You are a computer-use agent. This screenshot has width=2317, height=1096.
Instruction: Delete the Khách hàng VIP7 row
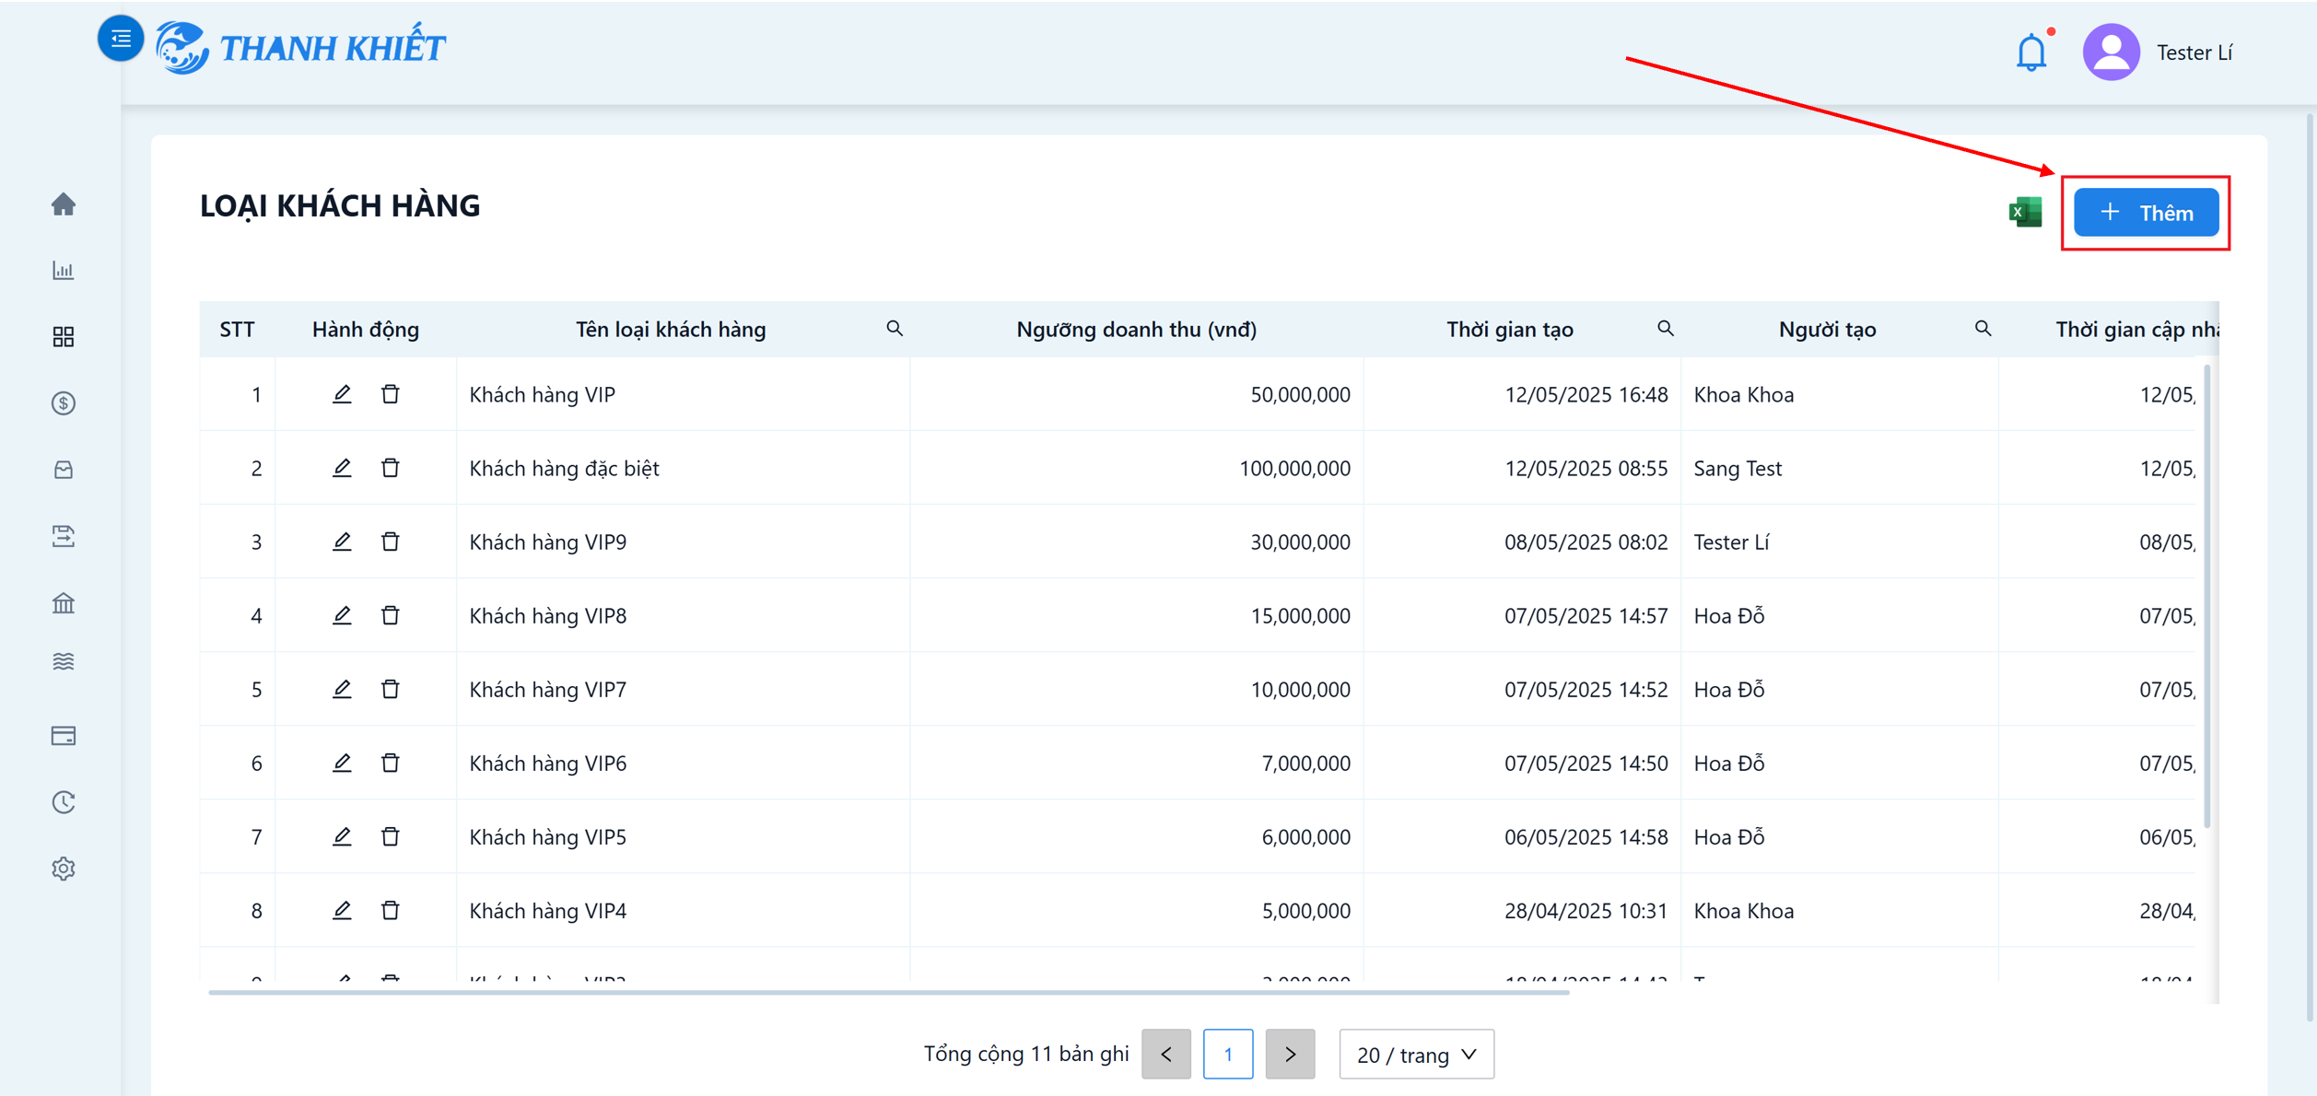pyautogui.click(x=391, y=689)
